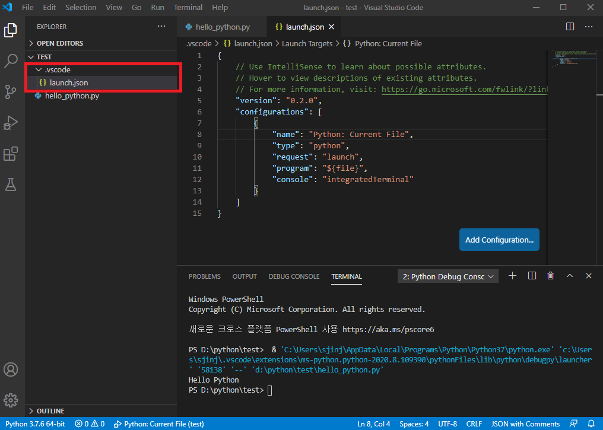This screenshot has height=430, width=603.
Task: Split the terminal panel
Action: (x=532, y=276)
